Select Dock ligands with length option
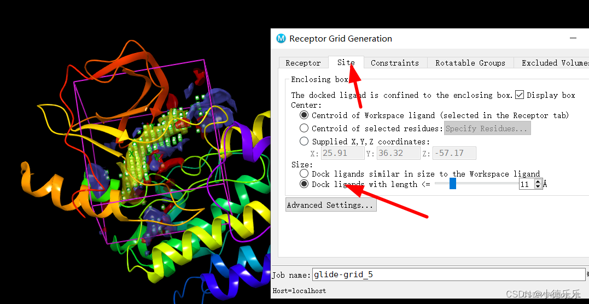589x304 pixels. pos(304,184)
